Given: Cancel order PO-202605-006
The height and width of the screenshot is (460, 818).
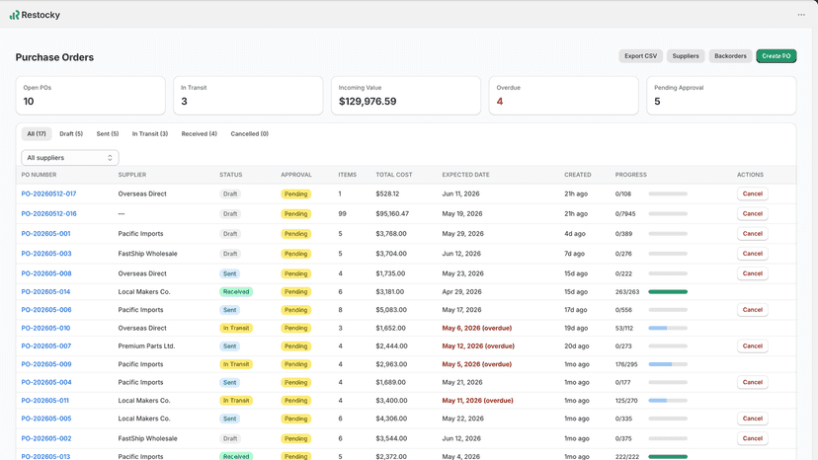Looking at the screenshot, I should (752, 310).
